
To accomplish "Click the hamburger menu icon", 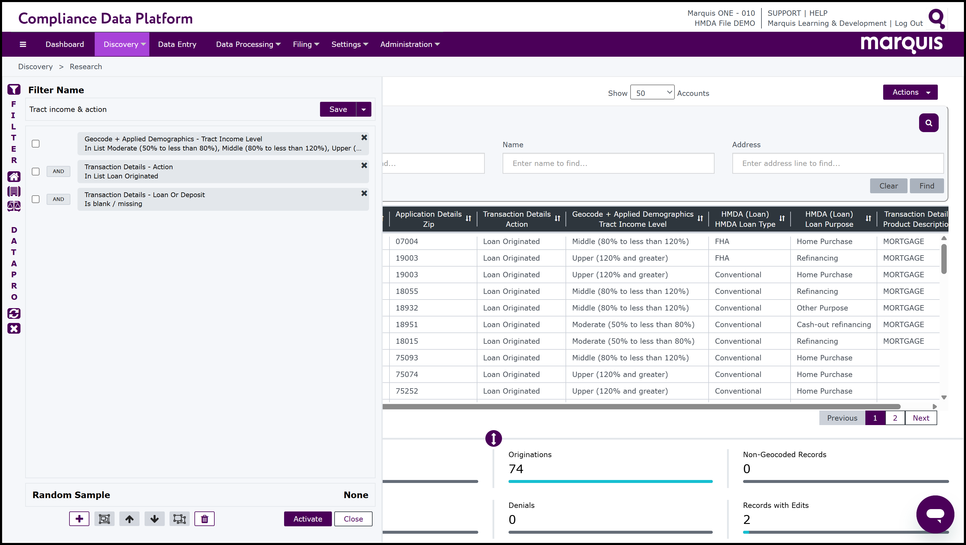I will pos(23,44).
